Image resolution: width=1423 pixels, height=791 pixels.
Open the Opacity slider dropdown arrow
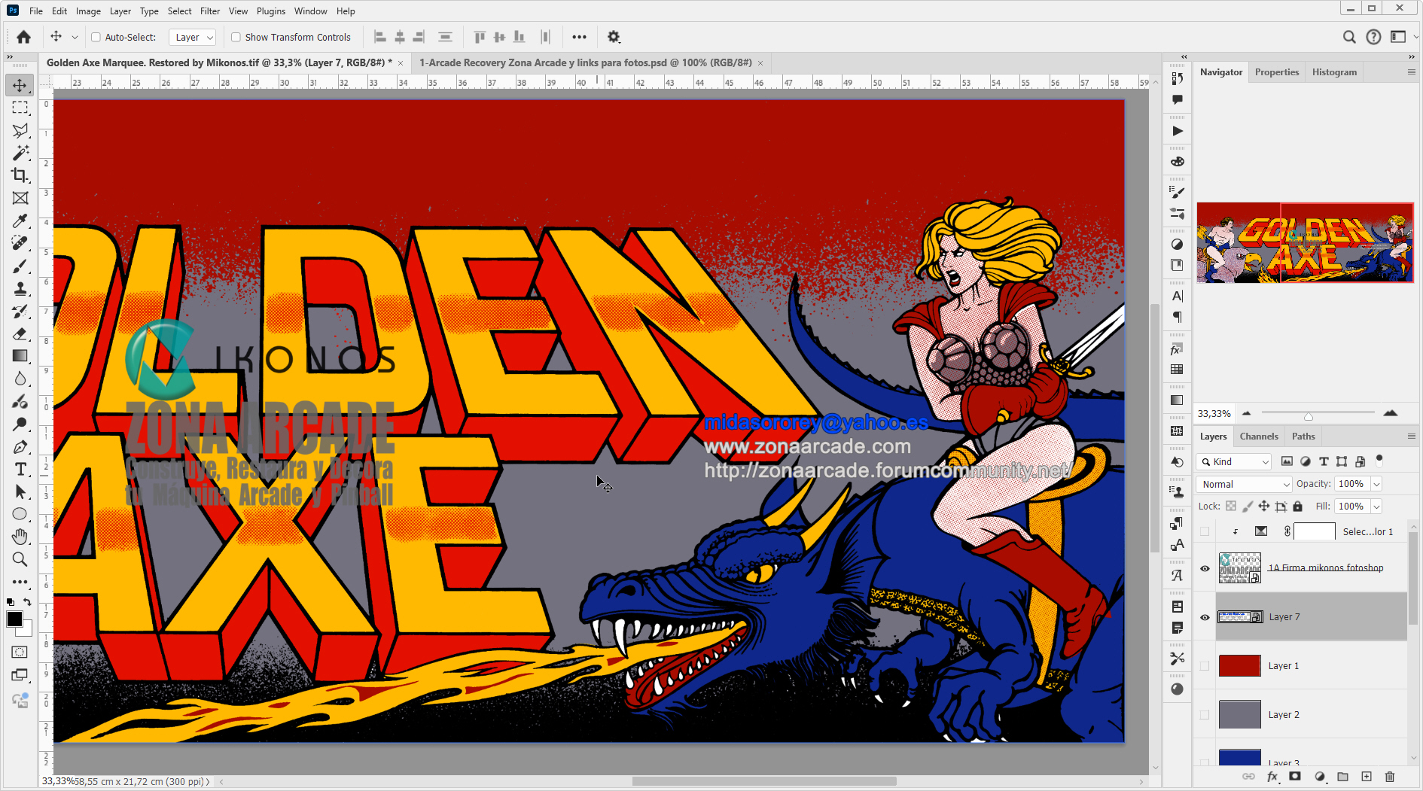click(x=1376, y=484)
